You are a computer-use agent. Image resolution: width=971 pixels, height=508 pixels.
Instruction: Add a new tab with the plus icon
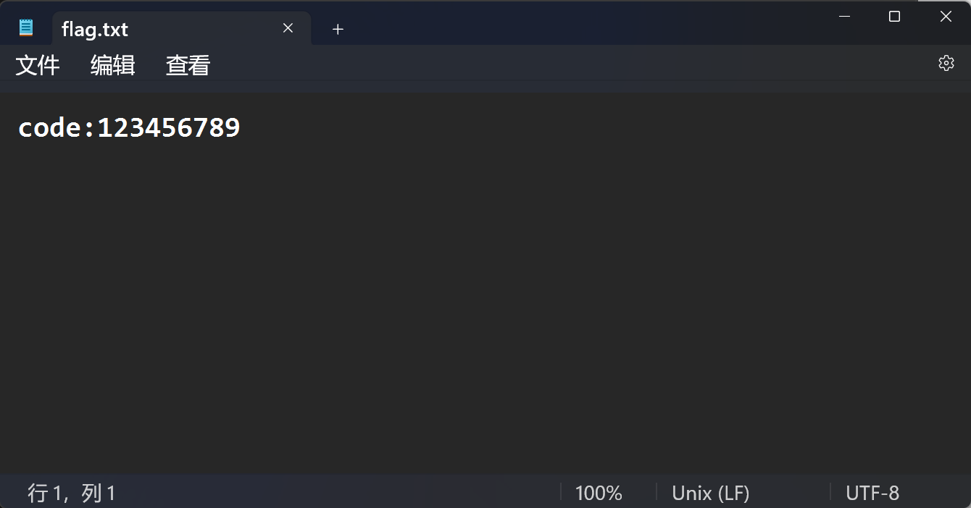tap(338, 29)
